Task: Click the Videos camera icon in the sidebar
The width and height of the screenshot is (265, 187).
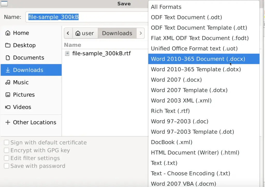Action: [x=8, y=107]
